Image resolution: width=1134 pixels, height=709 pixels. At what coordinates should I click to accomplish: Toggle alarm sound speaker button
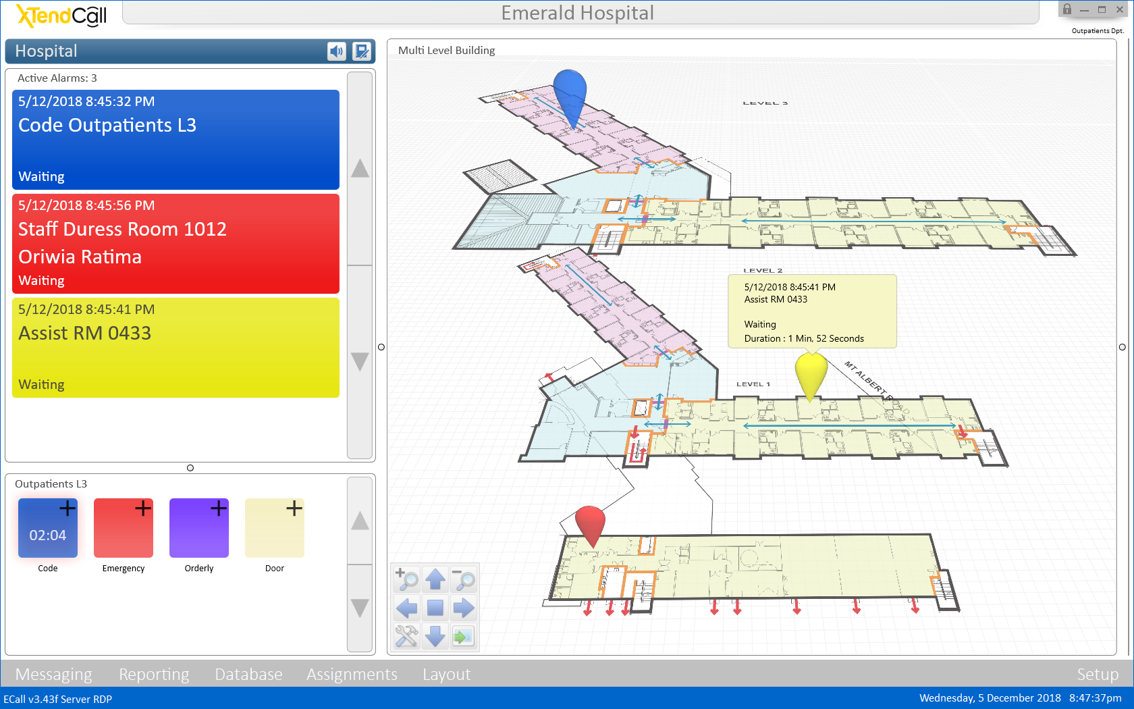click(x=337, y=51)
